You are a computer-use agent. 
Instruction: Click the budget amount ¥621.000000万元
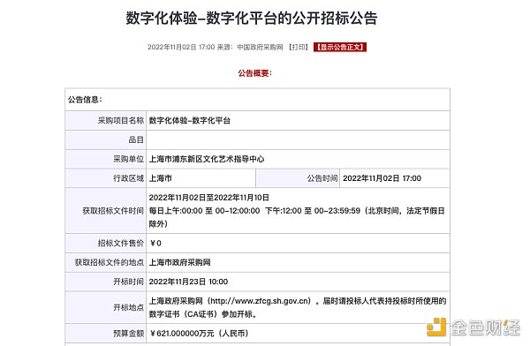point(182,334)
